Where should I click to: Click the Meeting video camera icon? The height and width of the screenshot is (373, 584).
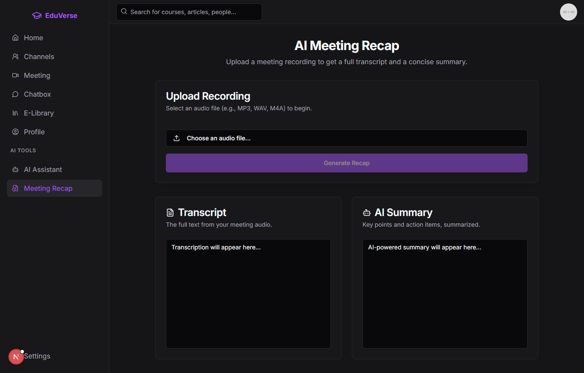click(x=15, y=75)
